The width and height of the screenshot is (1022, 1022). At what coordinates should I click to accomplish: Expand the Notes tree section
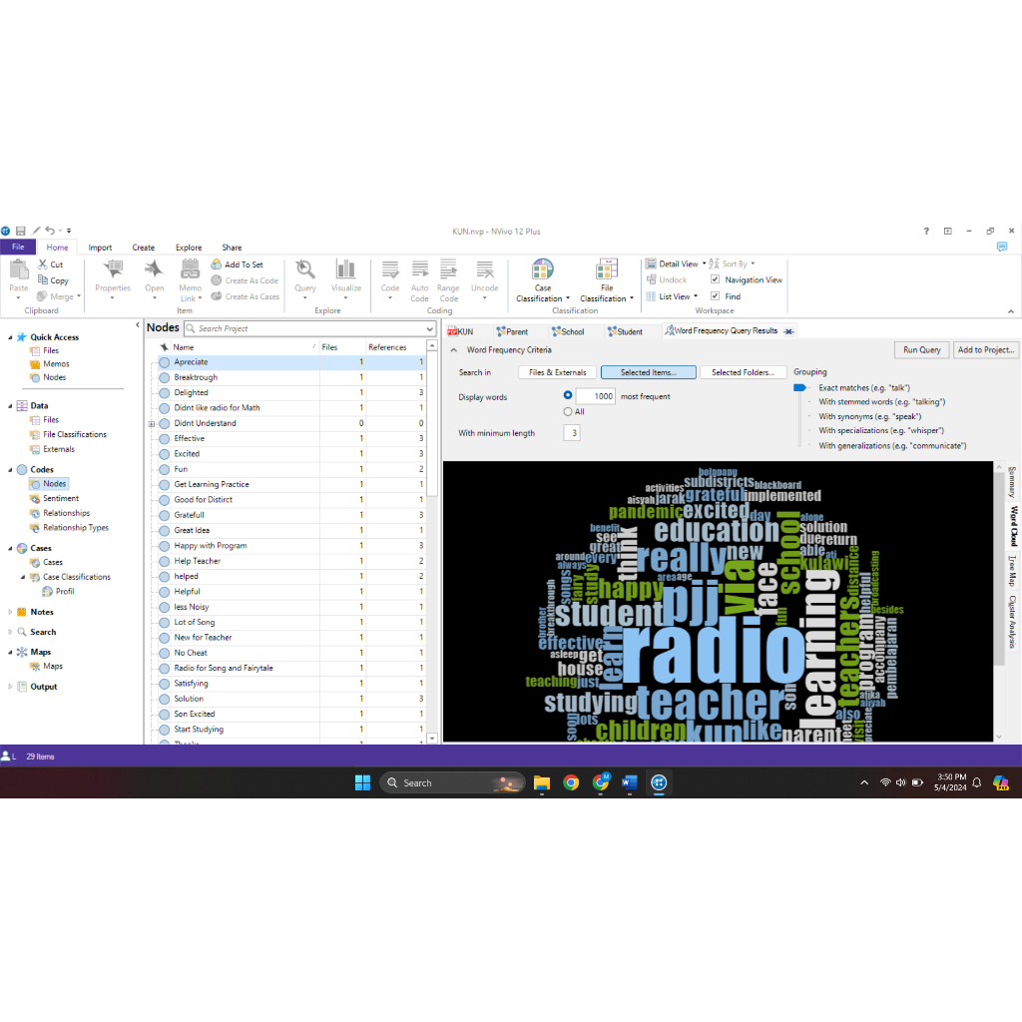10,612
